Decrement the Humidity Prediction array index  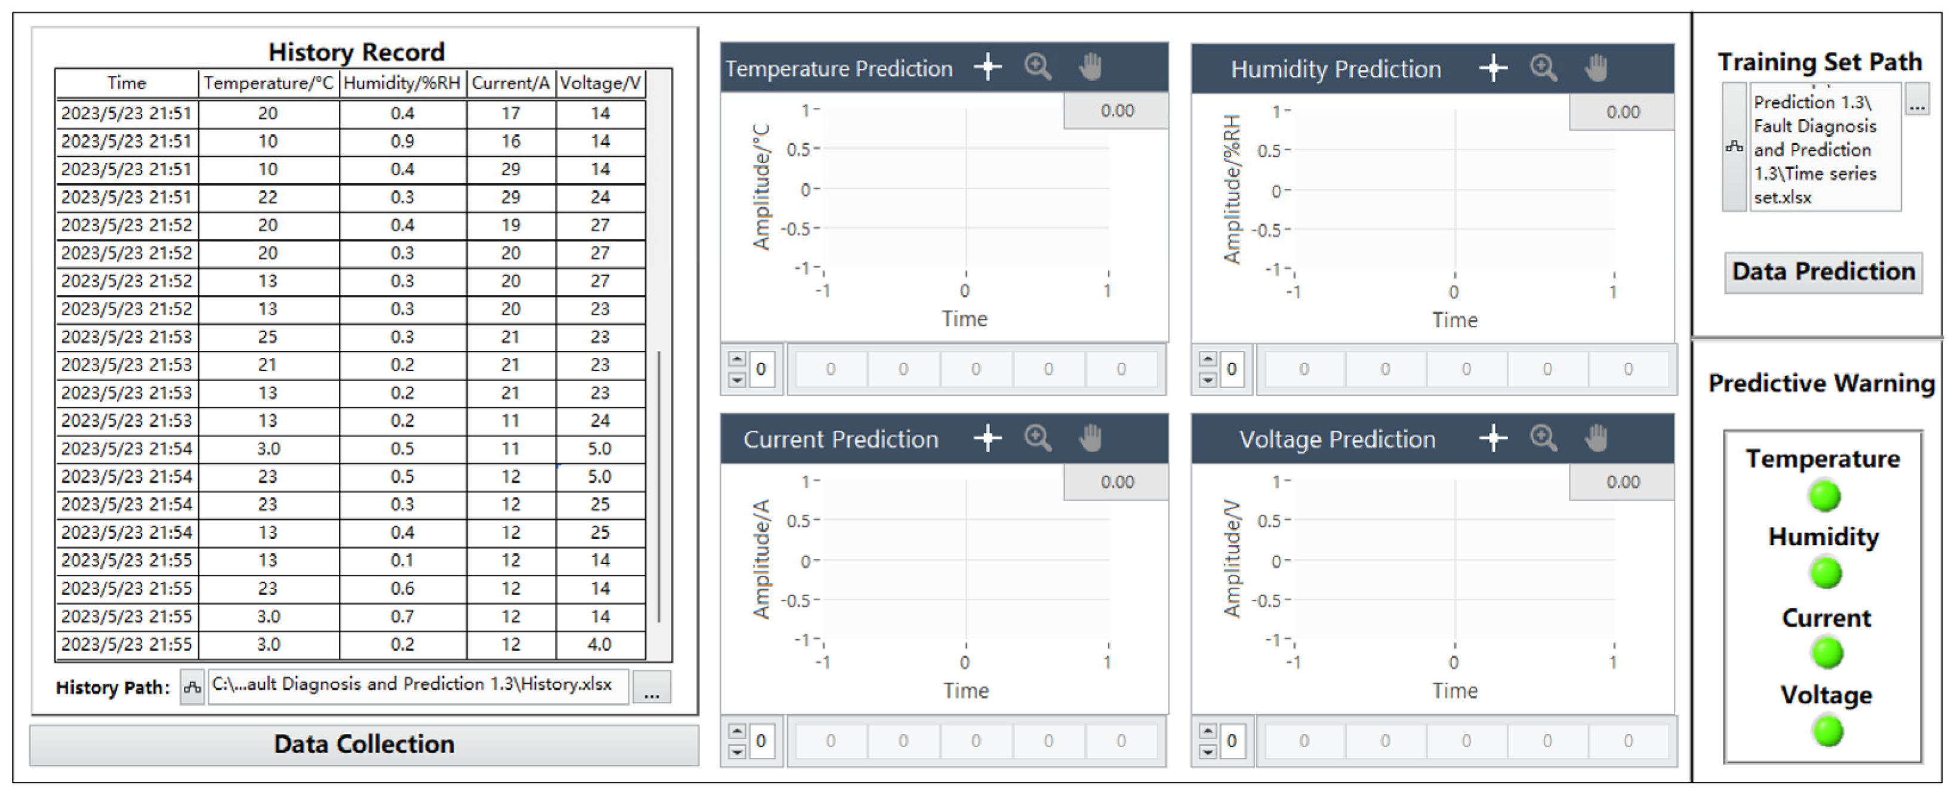[1207, 380]
